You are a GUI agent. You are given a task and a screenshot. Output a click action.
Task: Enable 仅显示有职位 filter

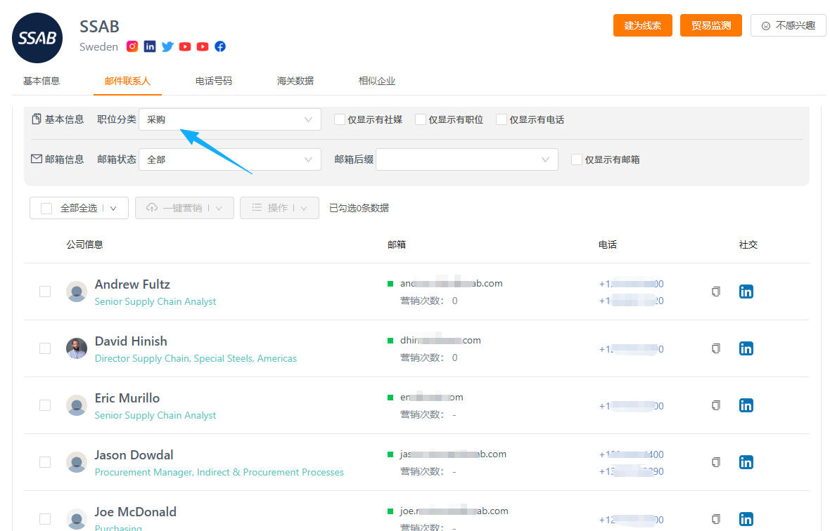click(x=421, y=120)
